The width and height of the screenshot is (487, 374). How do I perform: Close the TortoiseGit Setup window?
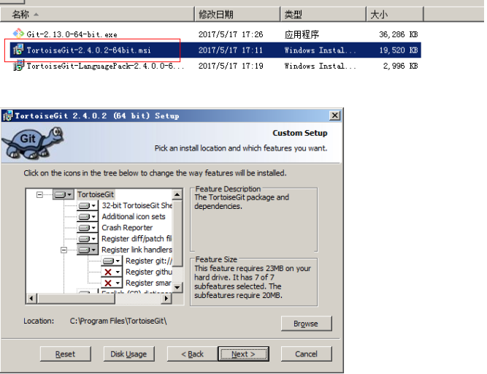(x=335, y=116)
